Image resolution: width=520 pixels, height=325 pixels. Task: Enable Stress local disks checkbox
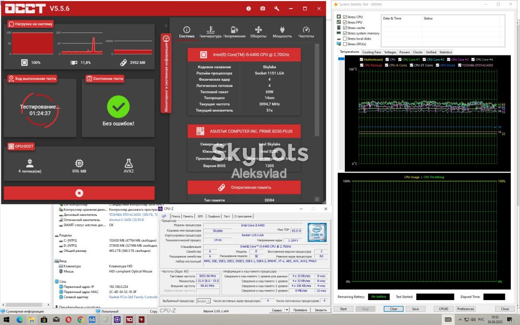click(345, 39)
